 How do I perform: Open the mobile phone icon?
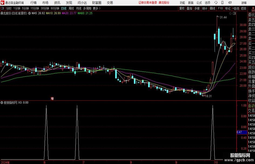[x=222, y=3]
